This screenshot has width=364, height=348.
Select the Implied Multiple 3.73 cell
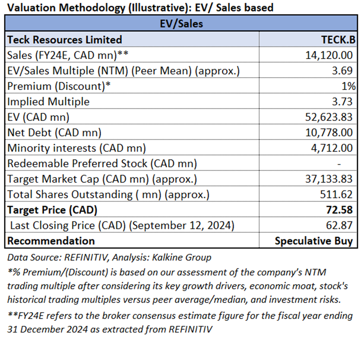point(343,102)
